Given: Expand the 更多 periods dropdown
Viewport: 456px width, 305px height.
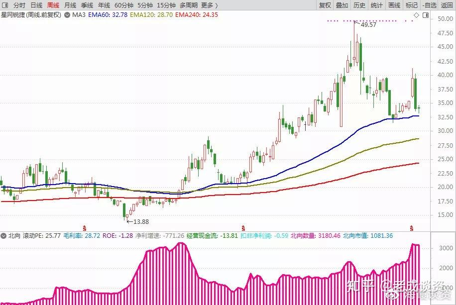Looking at the screenshot, I should 210,5.
